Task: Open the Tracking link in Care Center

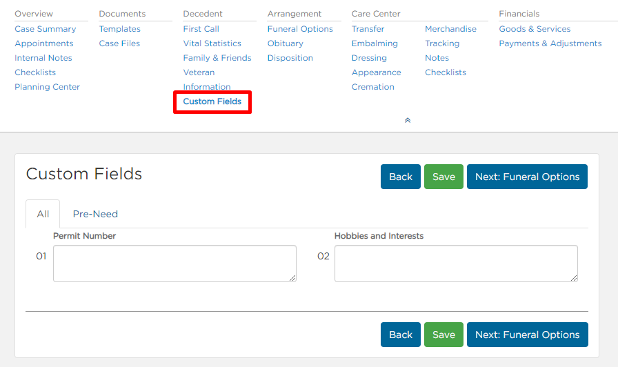Action: coord(442,43)
